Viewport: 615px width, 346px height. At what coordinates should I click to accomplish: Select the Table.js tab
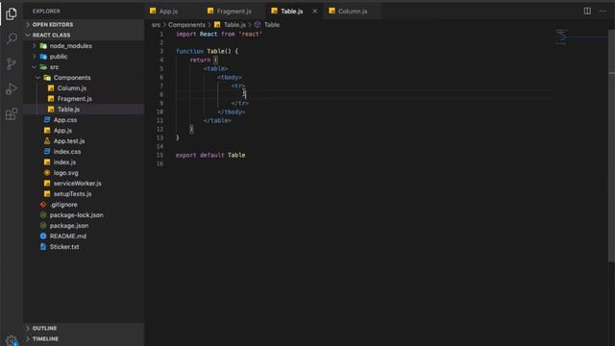pos(291,11)
